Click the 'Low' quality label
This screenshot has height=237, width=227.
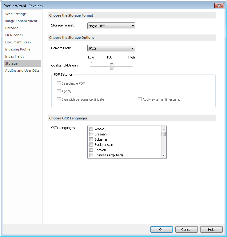(91, 58)
